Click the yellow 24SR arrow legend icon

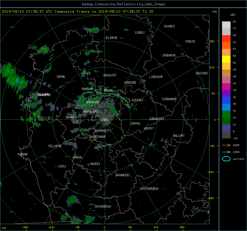point(226,145)
